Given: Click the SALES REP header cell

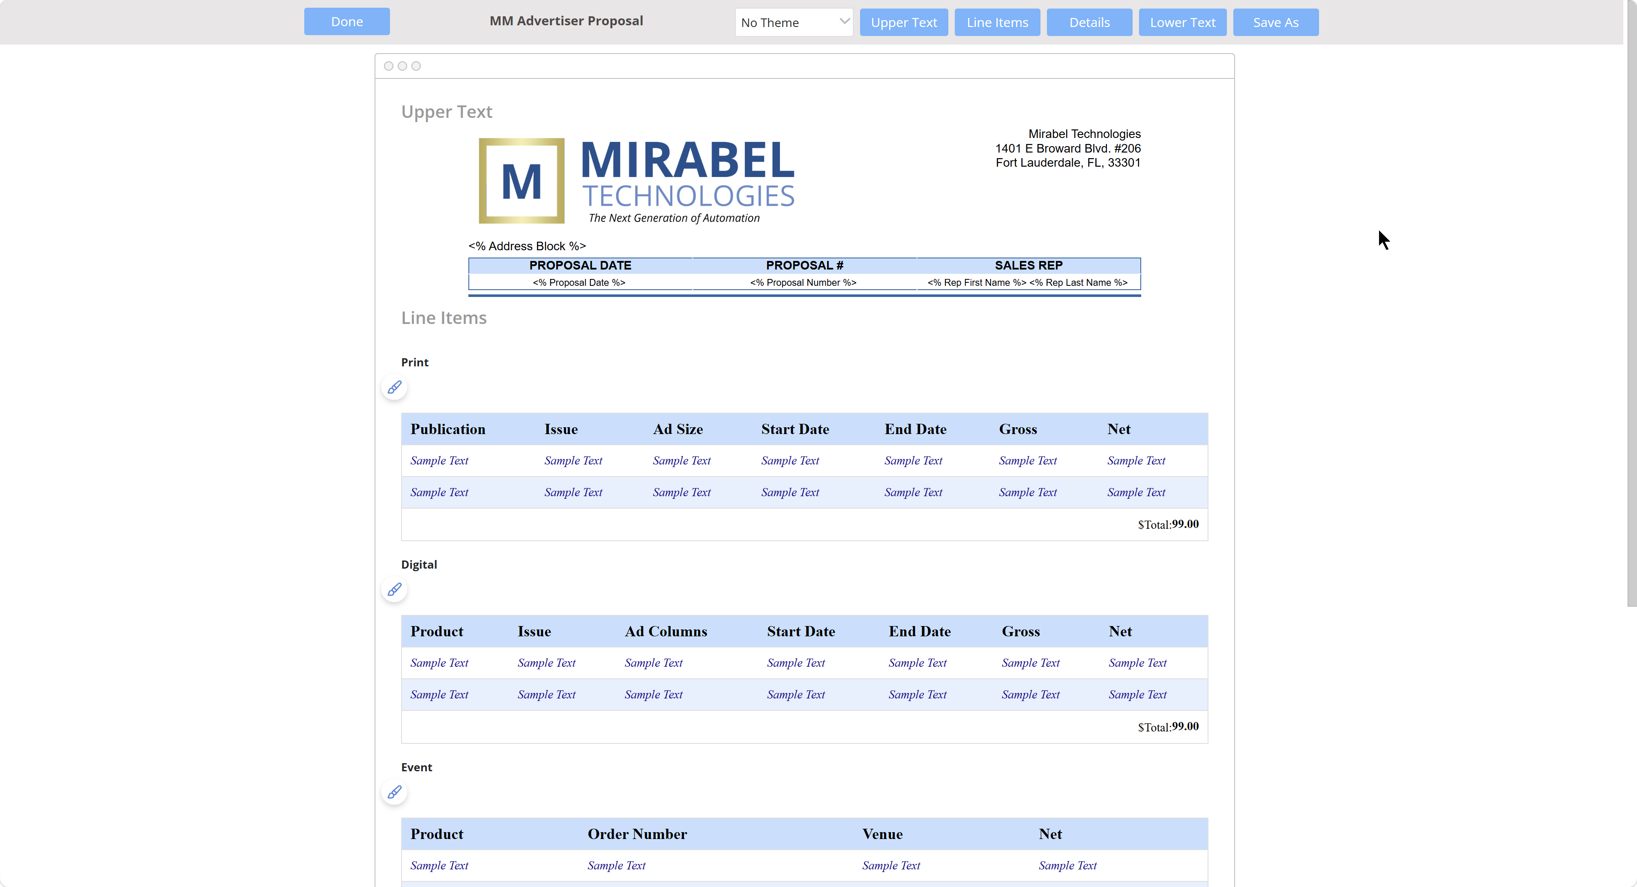Looking at the screenshot, I should point(1029,266).
